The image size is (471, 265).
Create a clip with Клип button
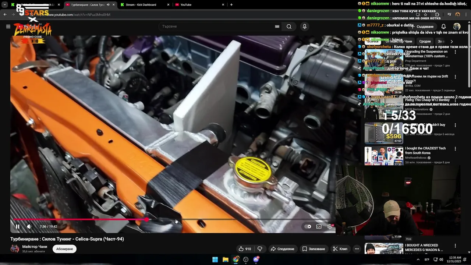click(x=340, y=249)
